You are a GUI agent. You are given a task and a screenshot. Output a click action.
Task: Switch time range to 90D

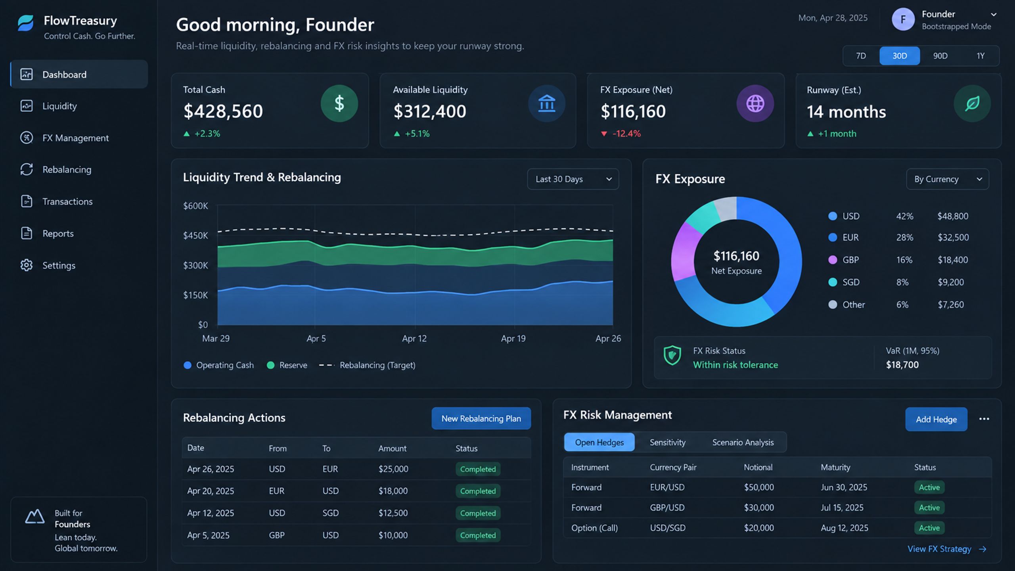coord(940,56)
